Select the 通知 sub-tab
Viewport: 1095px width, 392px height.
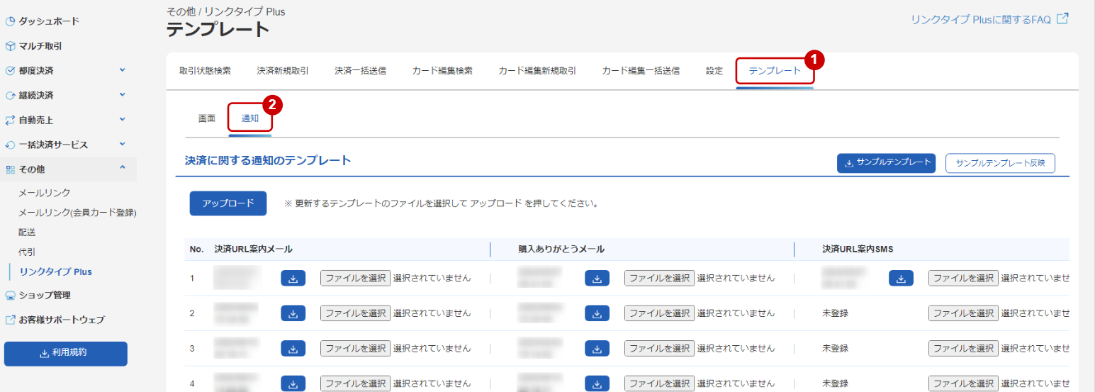250,119
